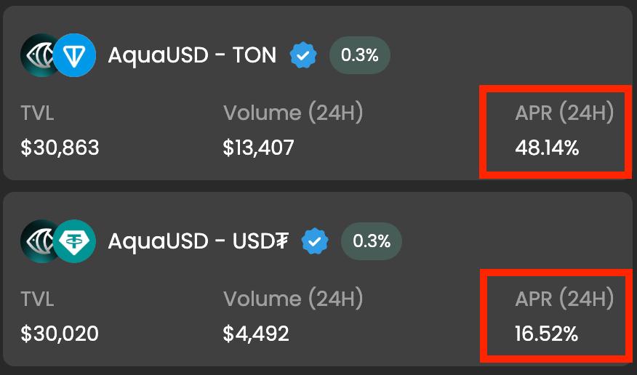This screenshot has height=375, width=637.
Task: Click the Tether USDT token icon
Action: [x=74, y=241]
